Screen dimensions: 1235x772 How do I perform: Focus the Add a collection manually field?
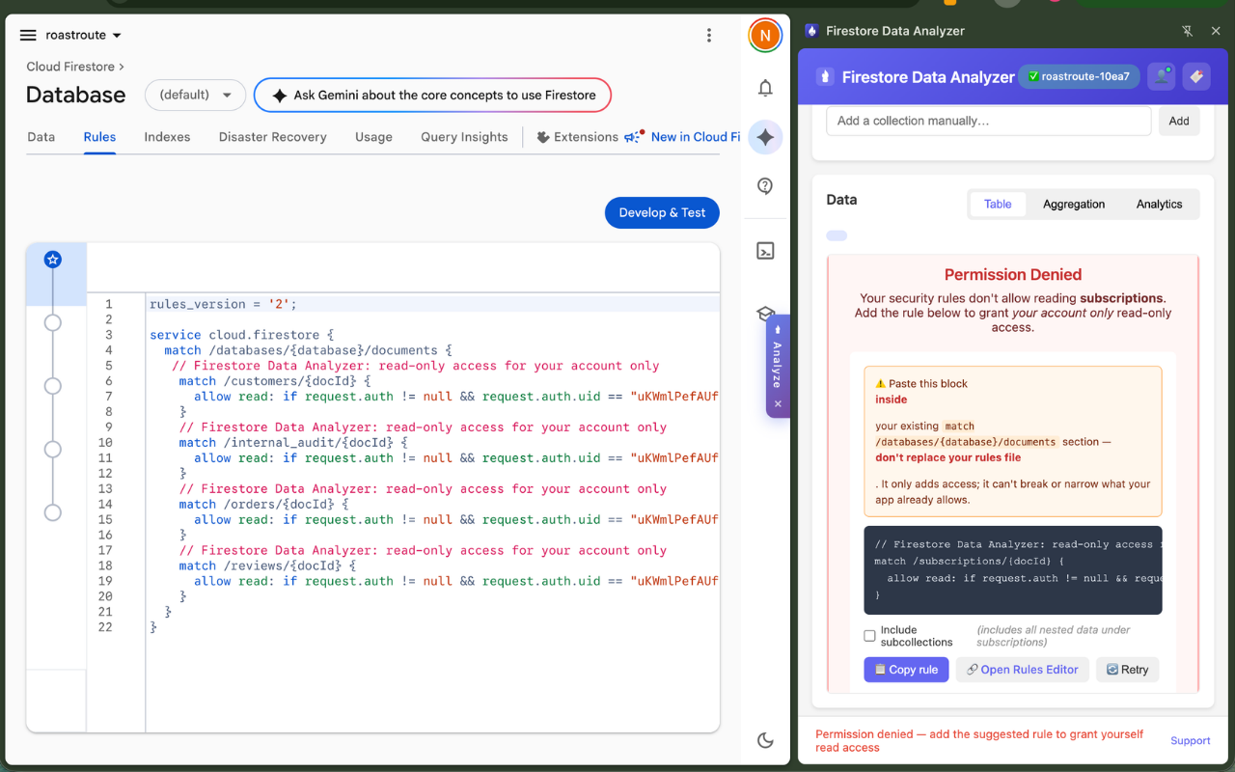989,121
